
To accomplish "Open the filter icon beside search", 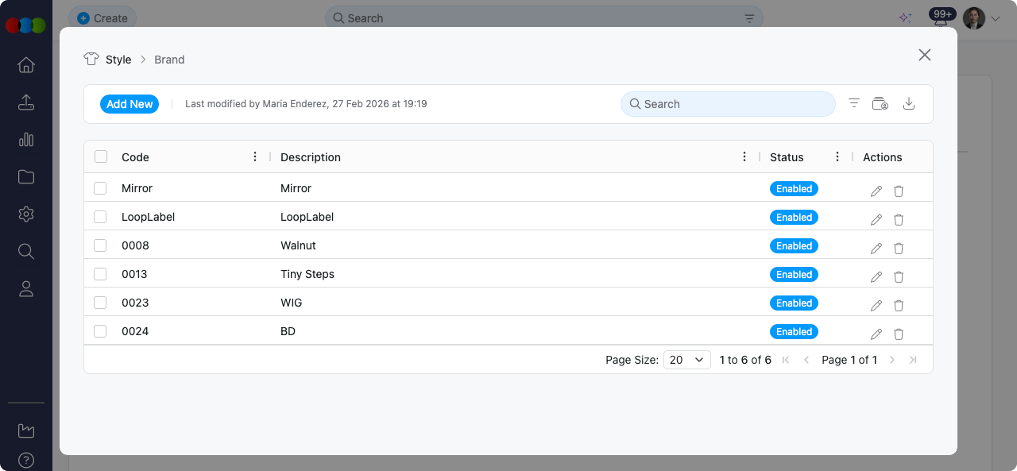I will pyautogui.click(x=854, y=104).
